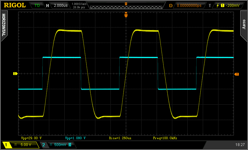This screenshot has height=150, width=248.
Task: Click the -200mV trigger level readout
Action: coord(233,6)
